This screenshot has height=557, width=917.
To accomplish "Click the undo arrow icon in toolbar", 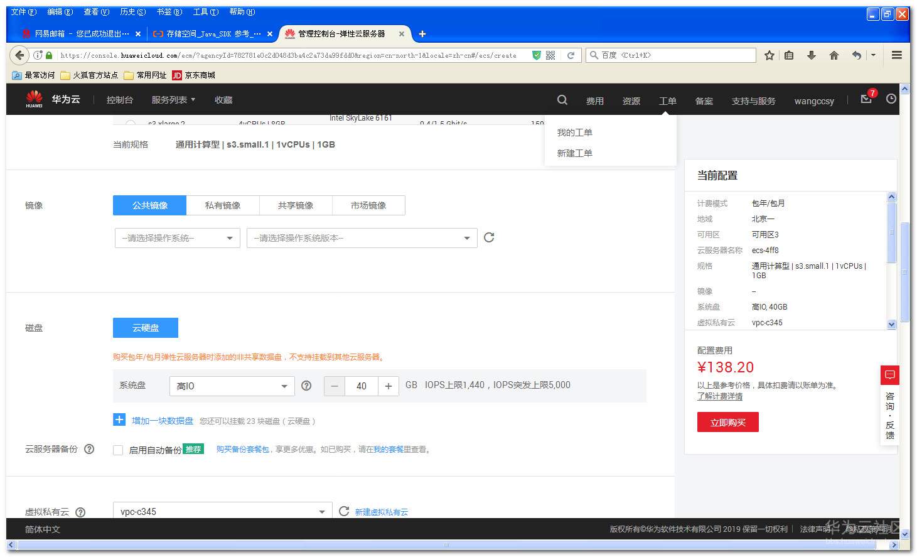I will (857, 55).
